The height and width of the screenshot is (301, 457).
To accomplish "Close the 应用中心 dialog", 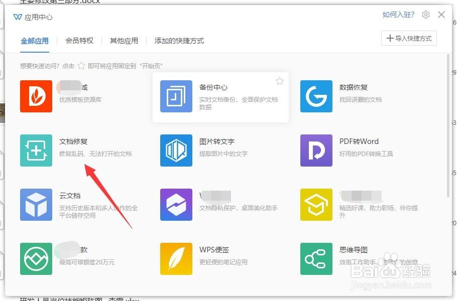I will click(x=441, y=15).
